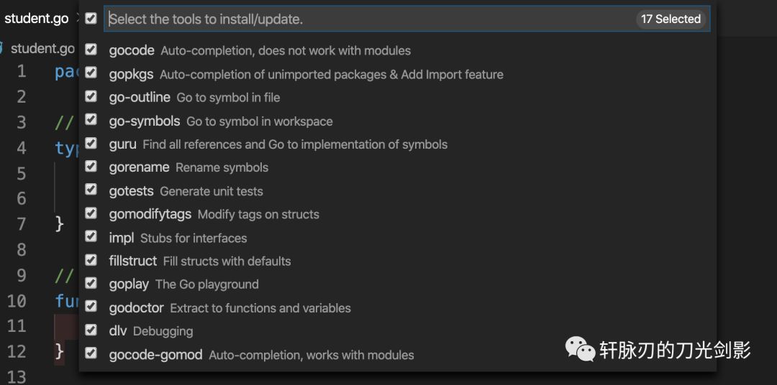Deselect the go-outline checkbox
Image resolution: width=777 pixels, height=385 pixels.
pyautogui.click(x=91, y=96)
